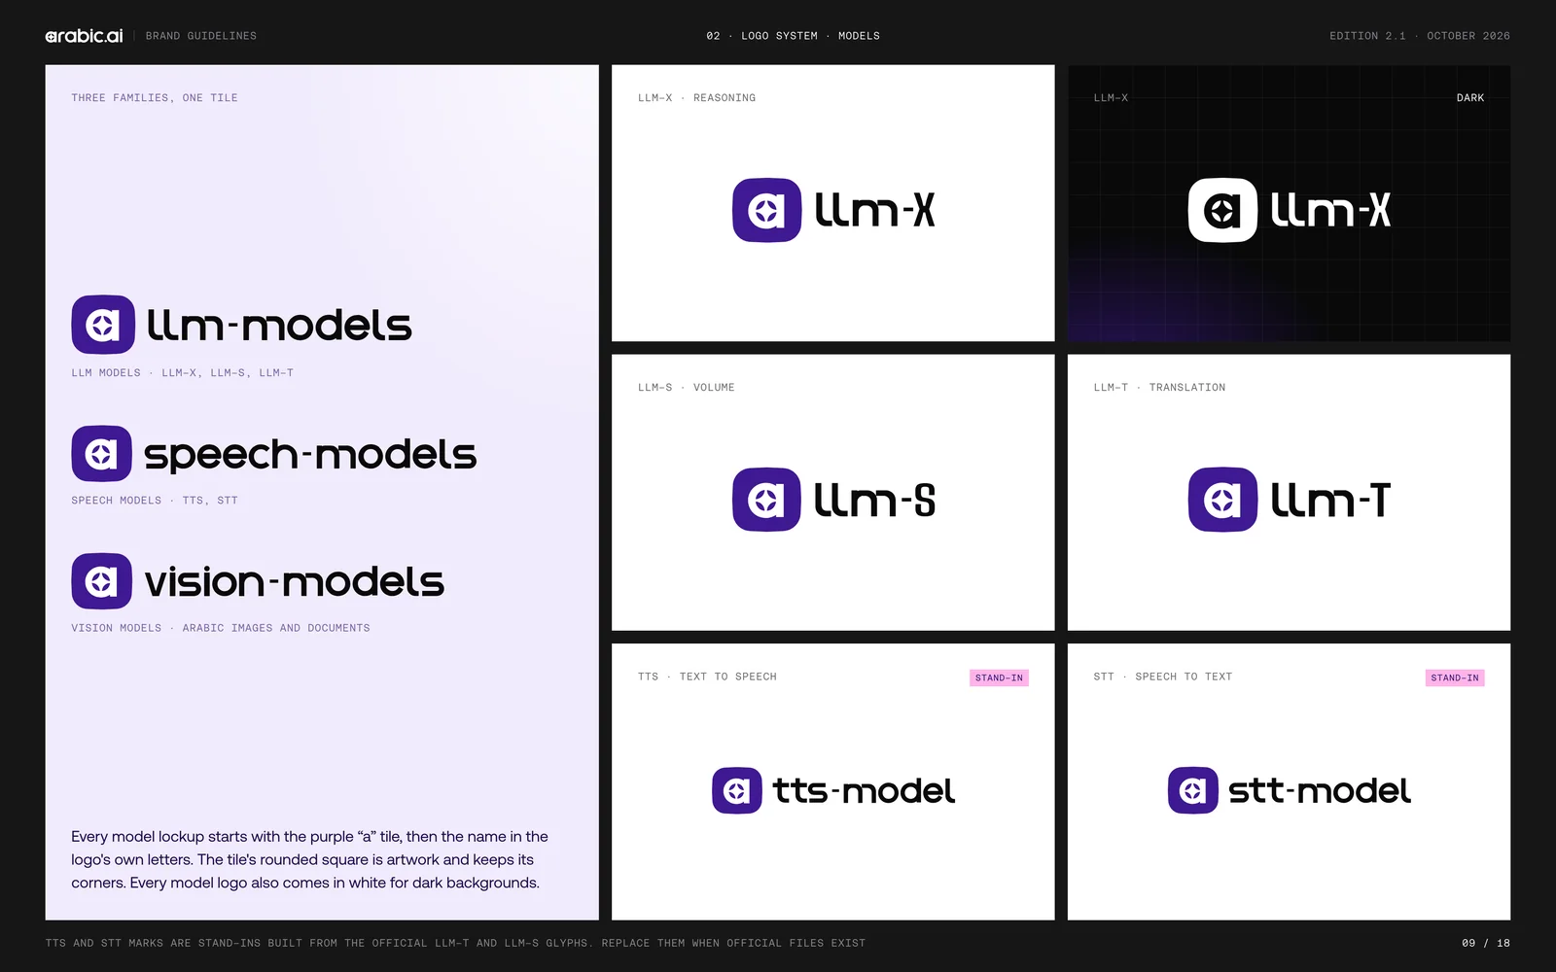Select the llm-T wordmark
This screenshot has width=1556, height=972.
[x=1330, y=500]
